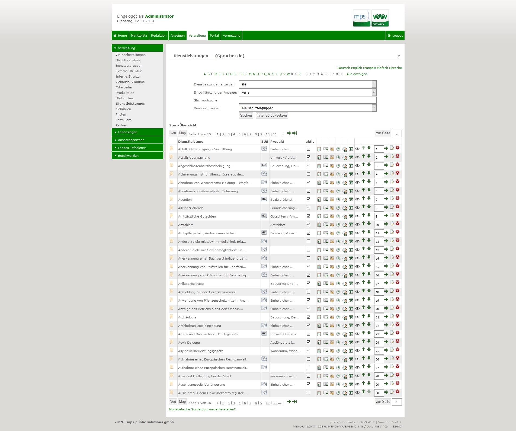Jump to last page using the top pagination icon
Viewport: 516px width, 431px height.
294,133
